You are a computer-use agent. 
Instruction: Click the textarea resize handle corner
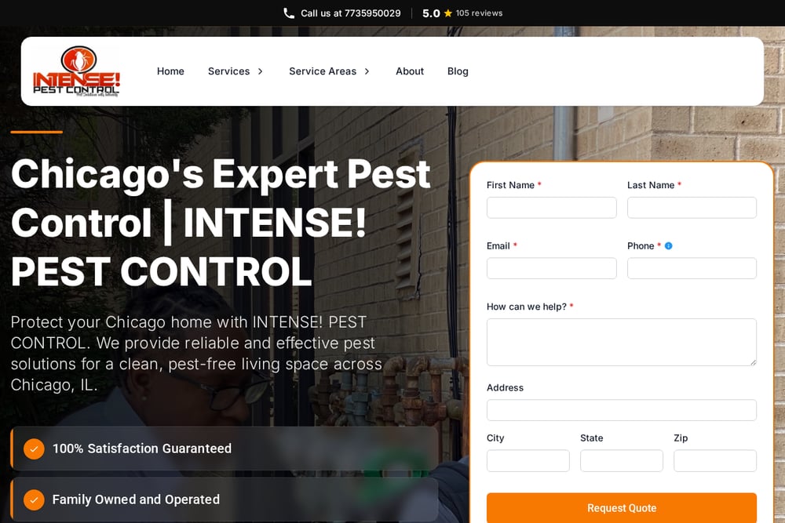753,362
